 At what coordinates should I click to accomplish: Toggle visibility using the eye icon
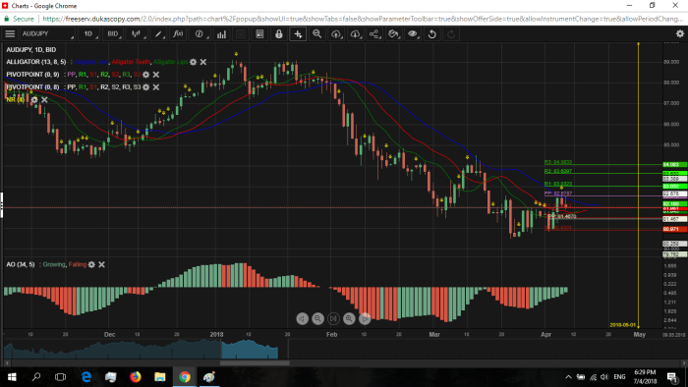[413, 33]
